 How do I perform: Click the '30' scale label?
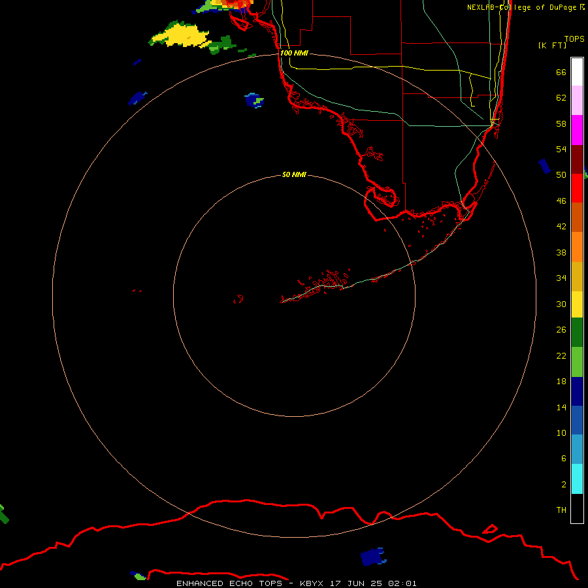tap(561, 304)
